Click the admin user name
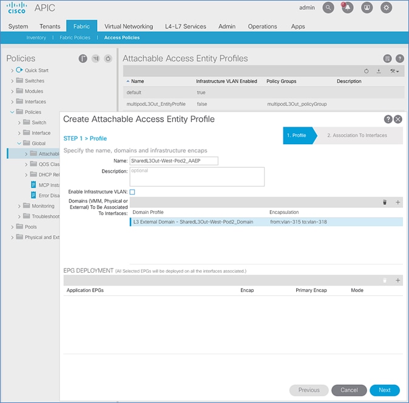 [307, 7]
